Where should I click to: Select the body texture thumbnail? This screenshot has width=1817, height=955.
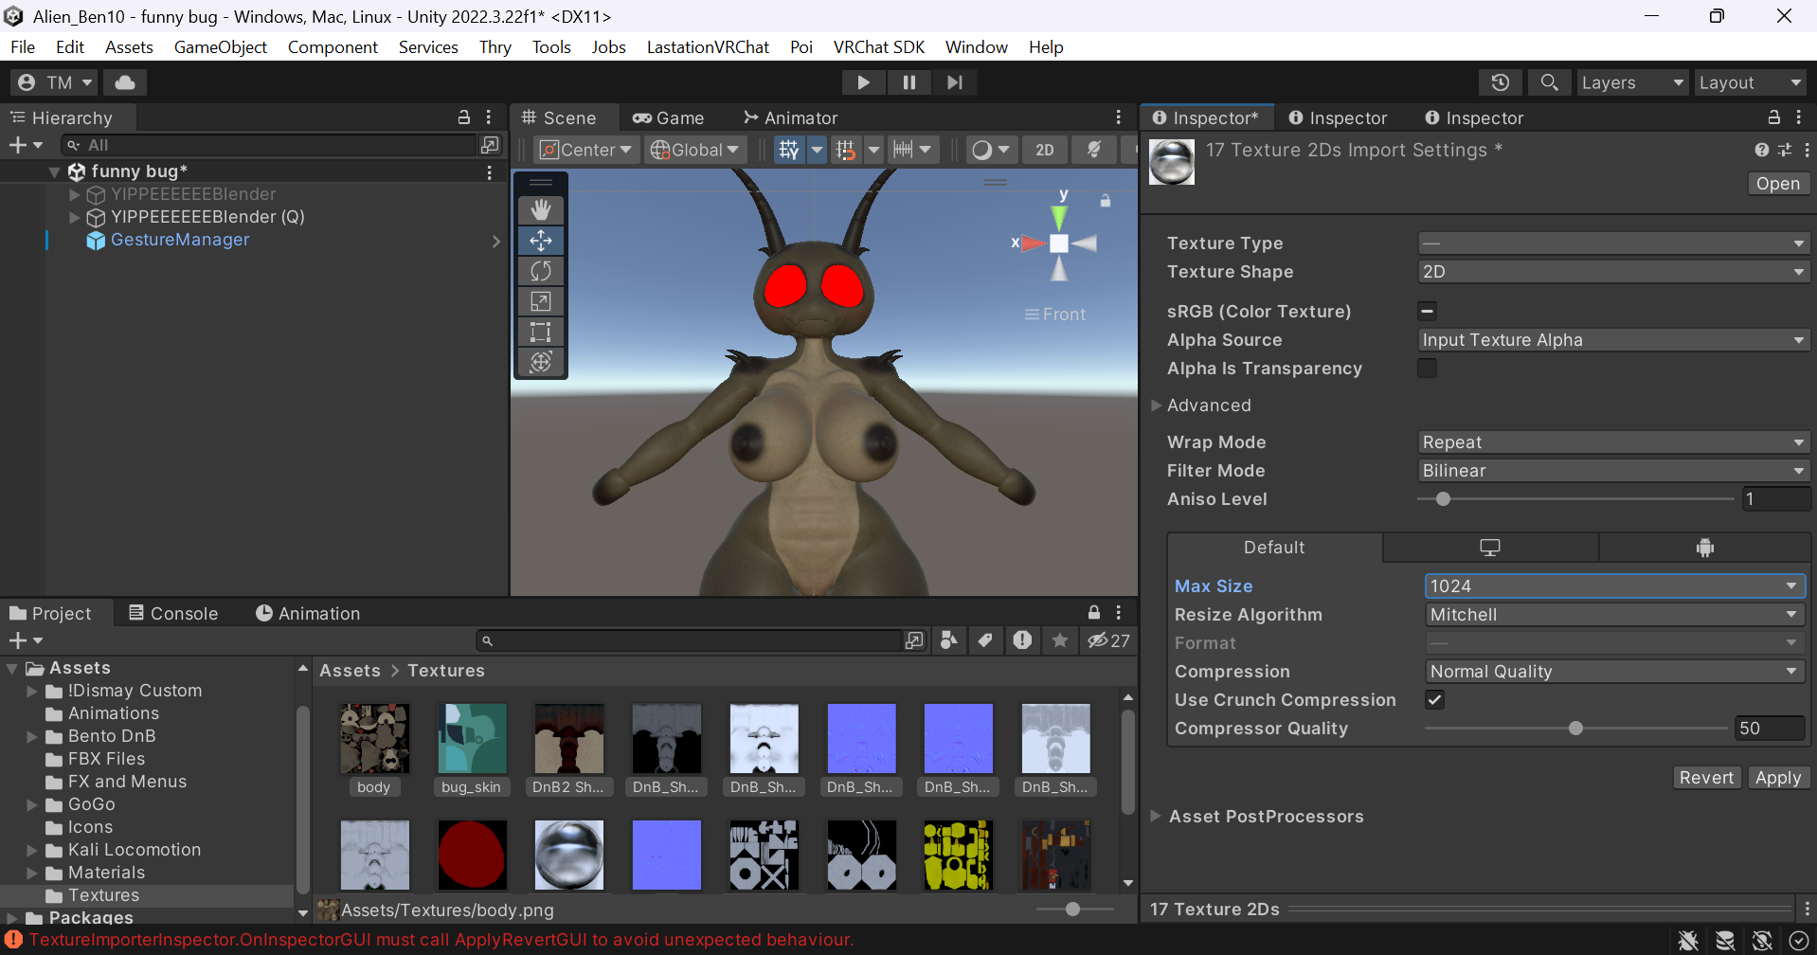click(x=375, y=739)
